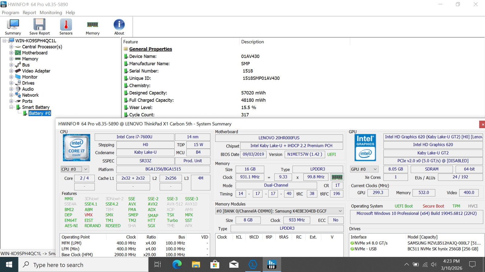Viewport: 485px width, 272px height.
Task: Open Task View from the taskbar
Action: coord(158,265)
